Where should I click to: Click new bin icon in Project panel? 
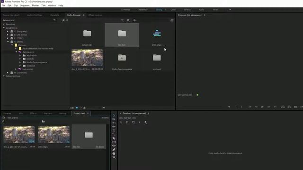(43, 121)
